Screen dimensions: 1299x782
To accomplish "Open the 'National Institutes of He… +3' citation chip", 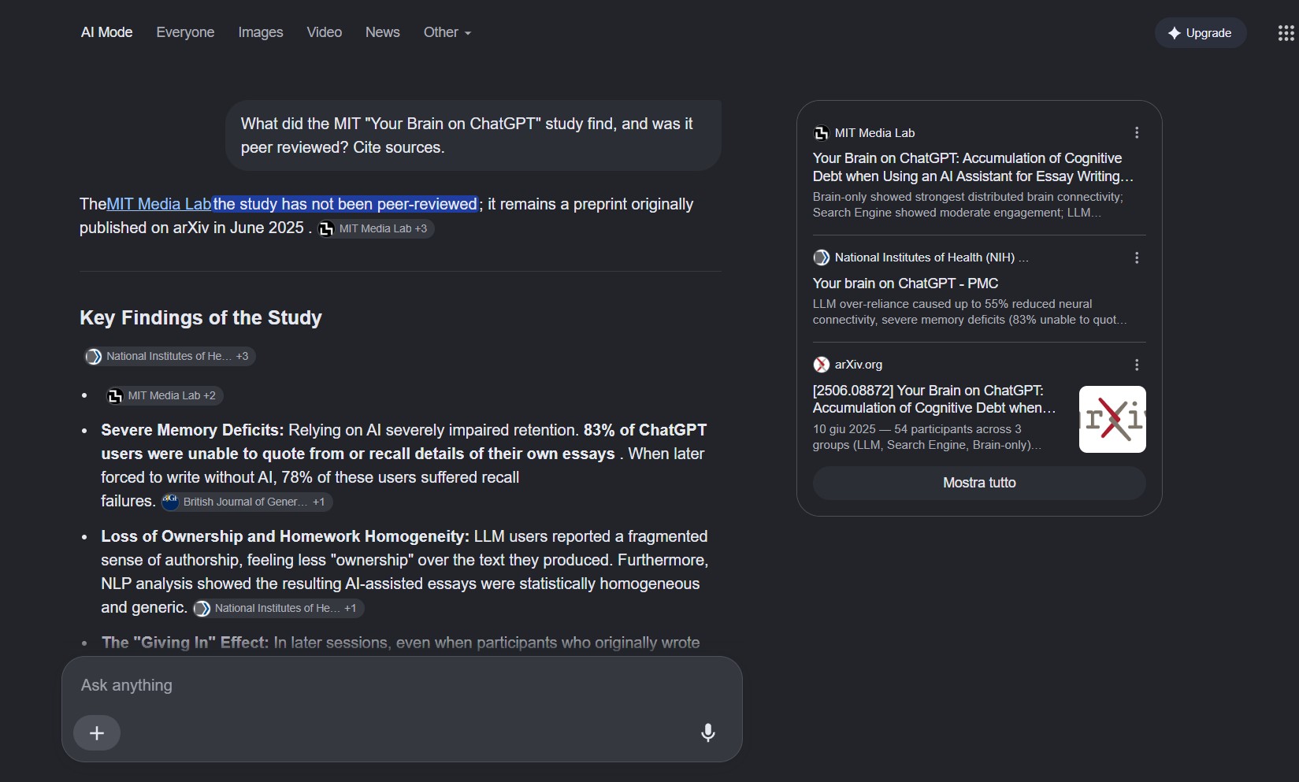I will pyautogui.click(x=169, y=356).
